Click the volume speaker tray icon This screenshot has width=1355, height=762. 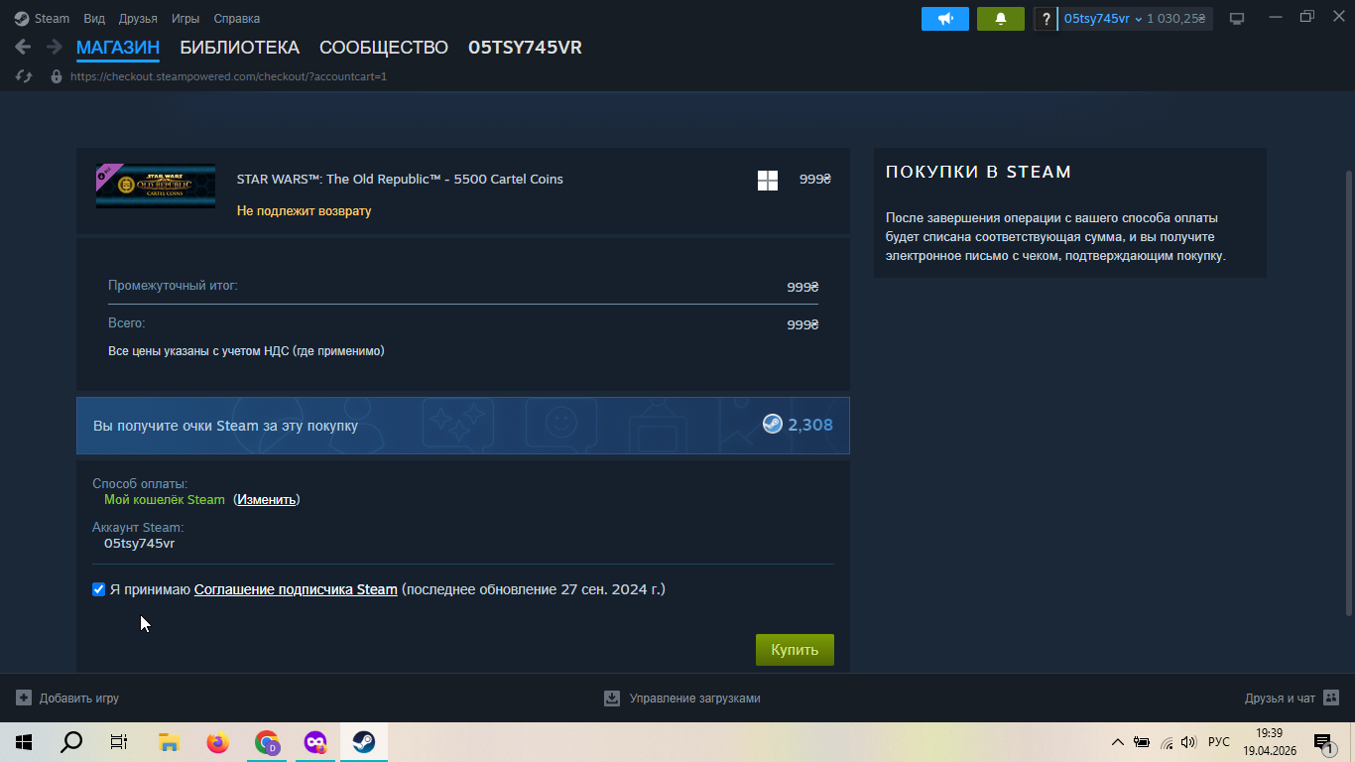(1189, 742)
